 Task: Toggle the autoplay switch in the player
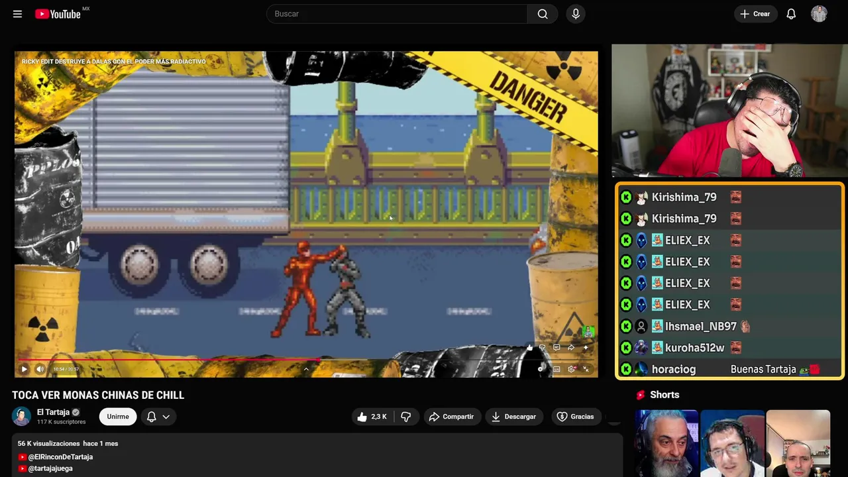[x=541, y=369]
